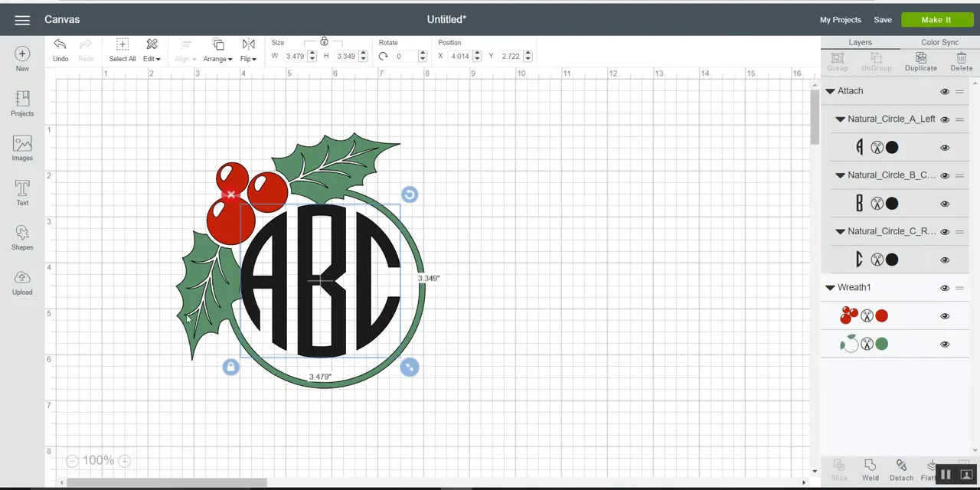Select the Wreath1 layer name
Viewport: 980px width, 490px height.
854,288
